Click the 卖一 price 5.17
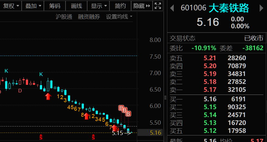The image size is (267, 142). pyautogui.click(x=210, y=89)
